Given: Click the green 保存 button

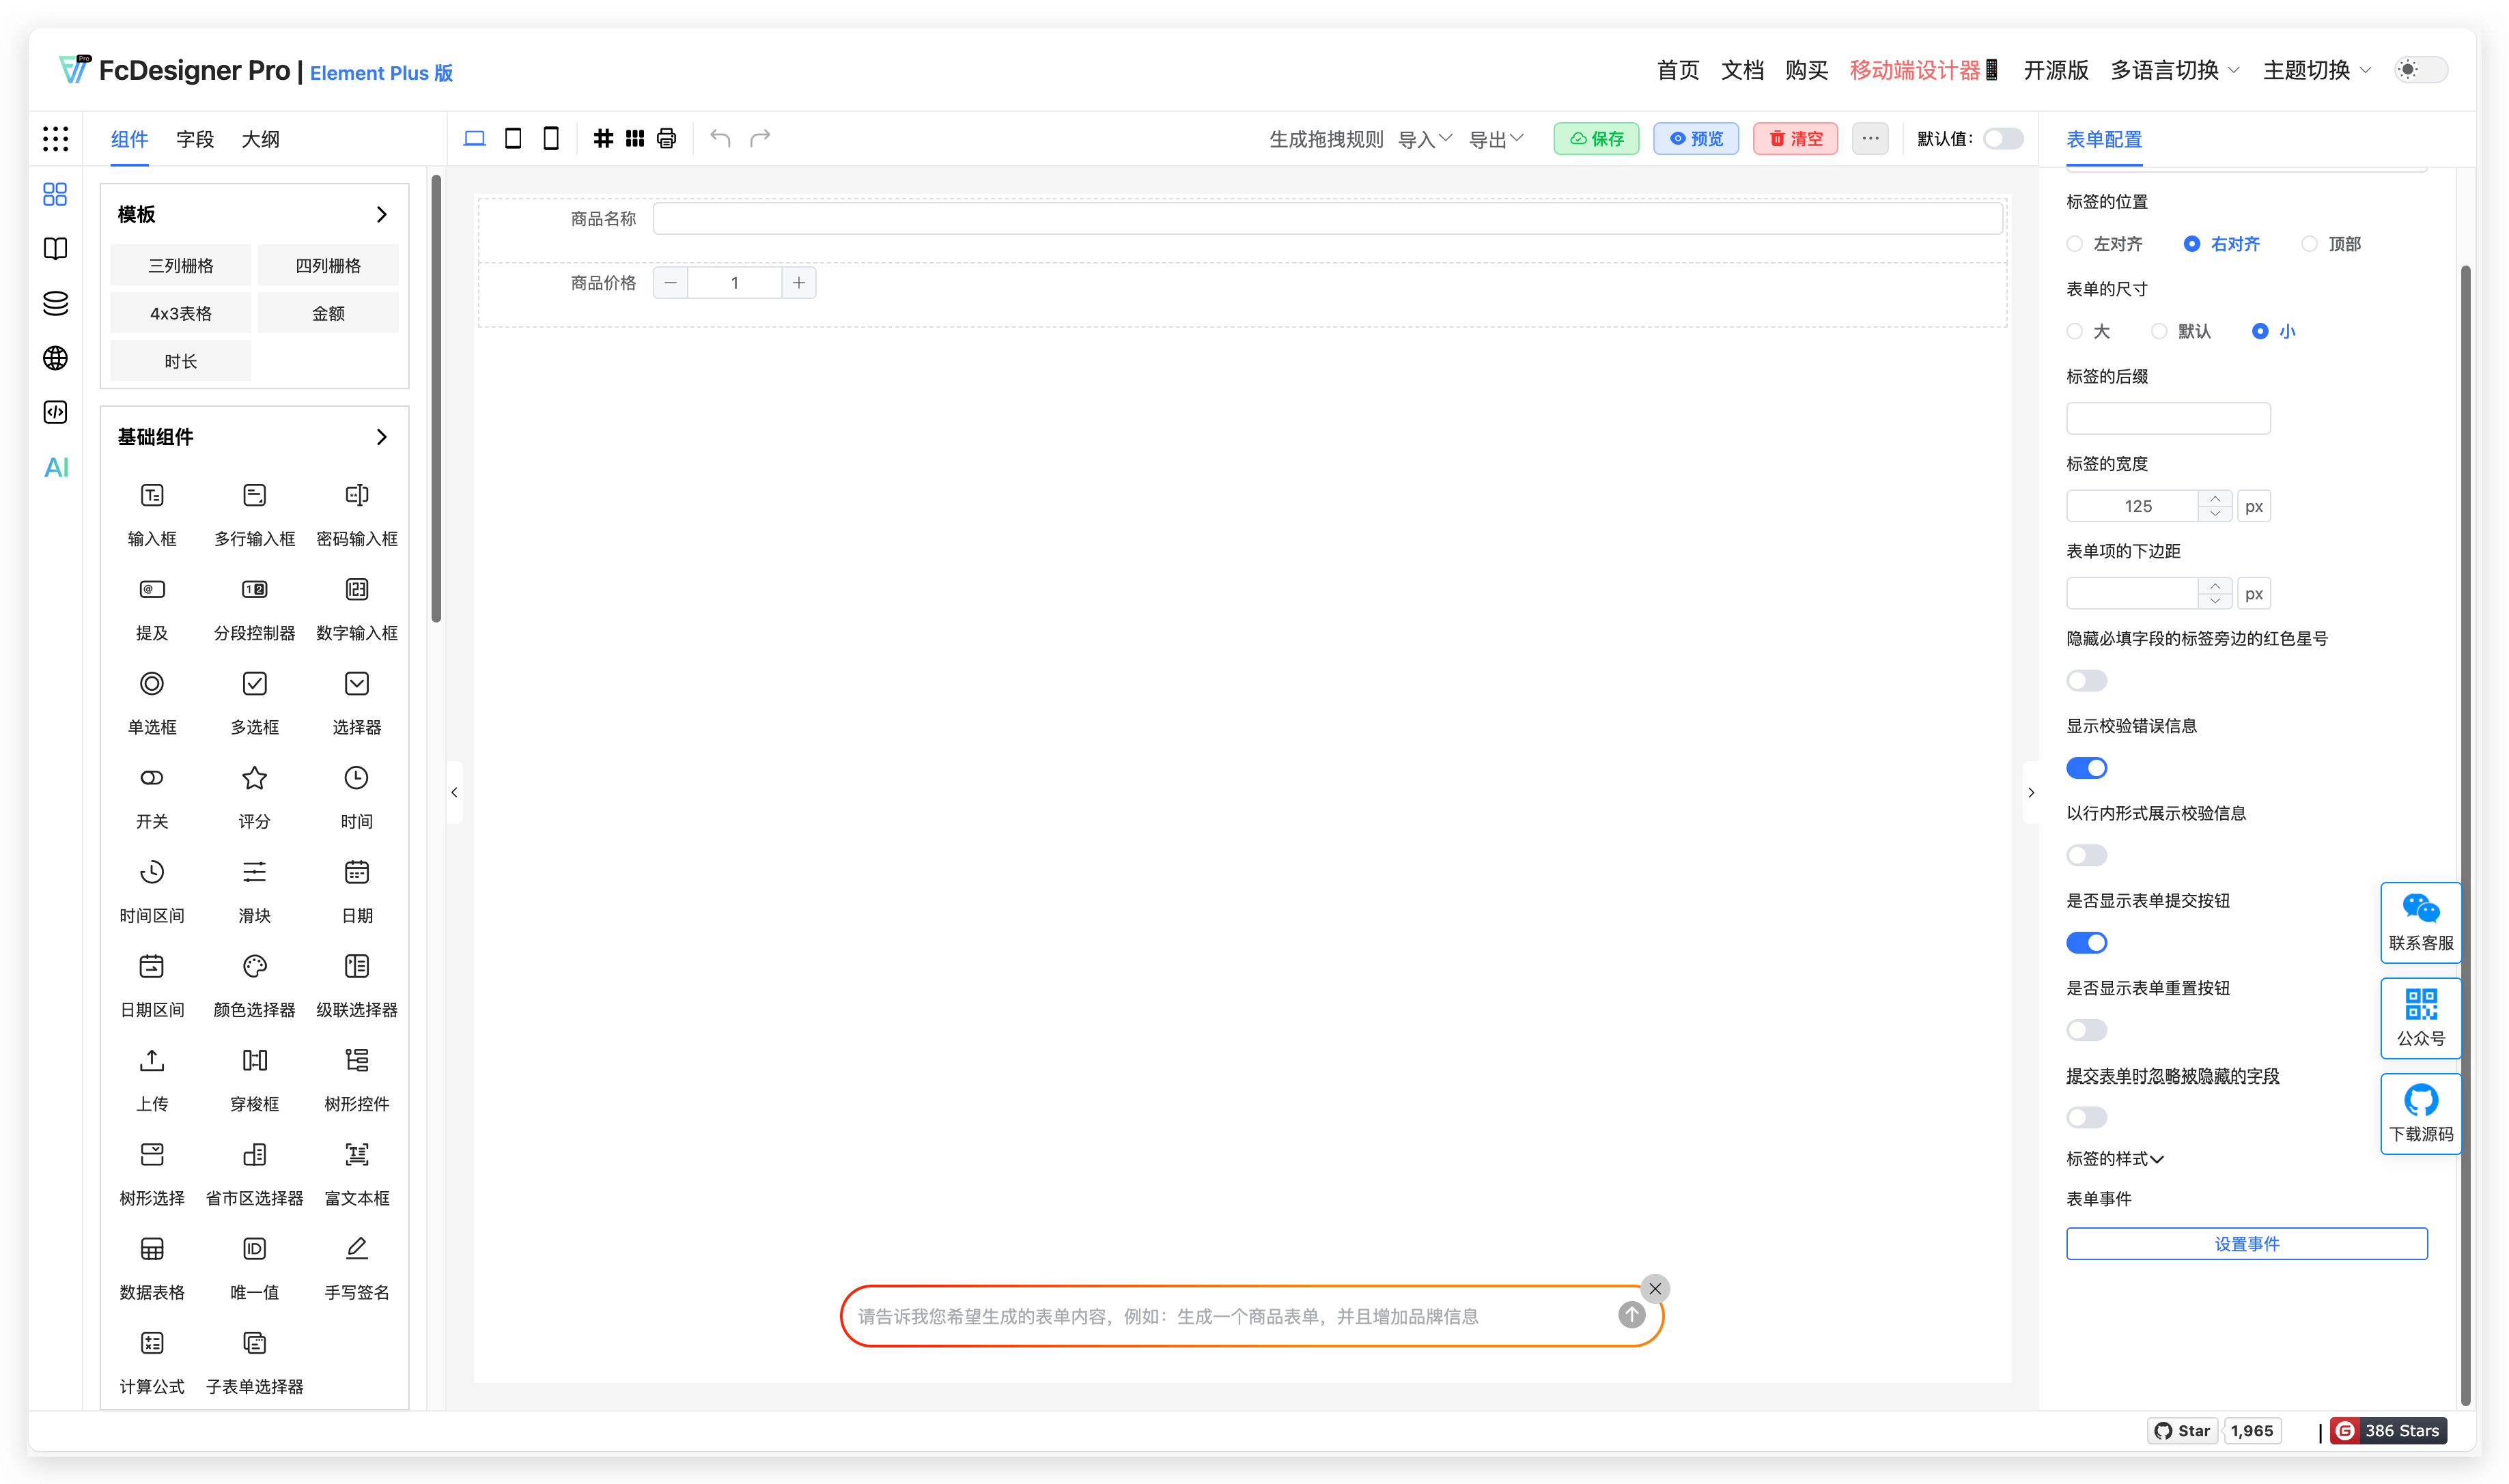Looking at the screenshot, I should point(1596,139).
